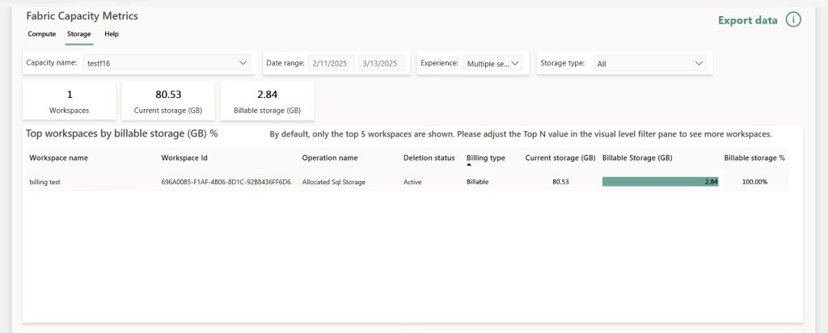
Task: Click the Billing type sort arrow
Action: [x=470, y=165]
